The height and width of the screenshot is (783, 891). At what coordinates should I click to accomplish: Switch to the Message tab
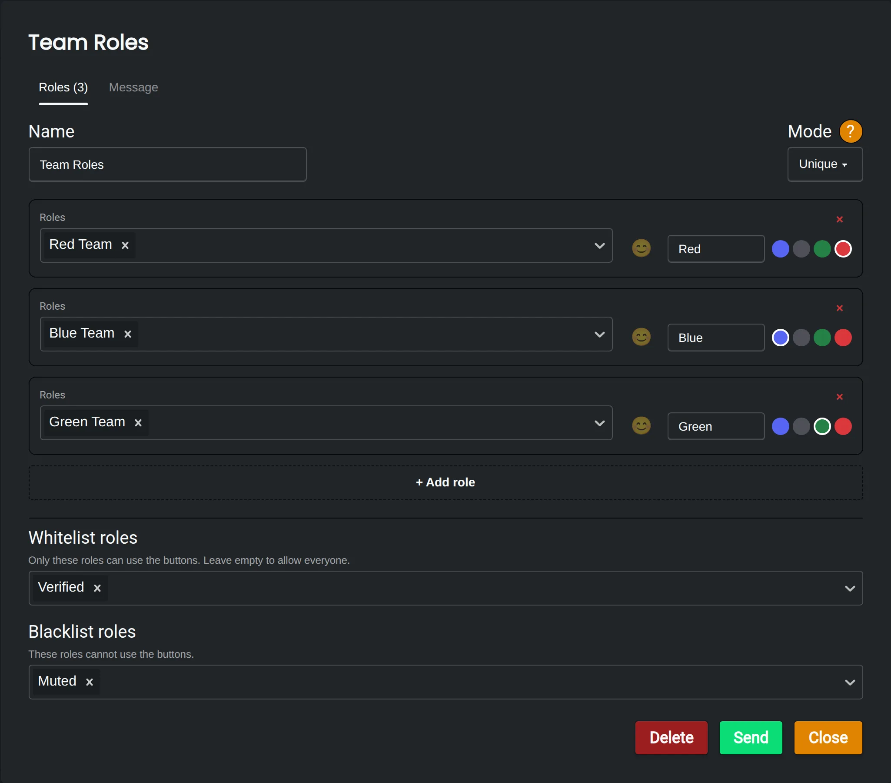[x=133, y=87]
